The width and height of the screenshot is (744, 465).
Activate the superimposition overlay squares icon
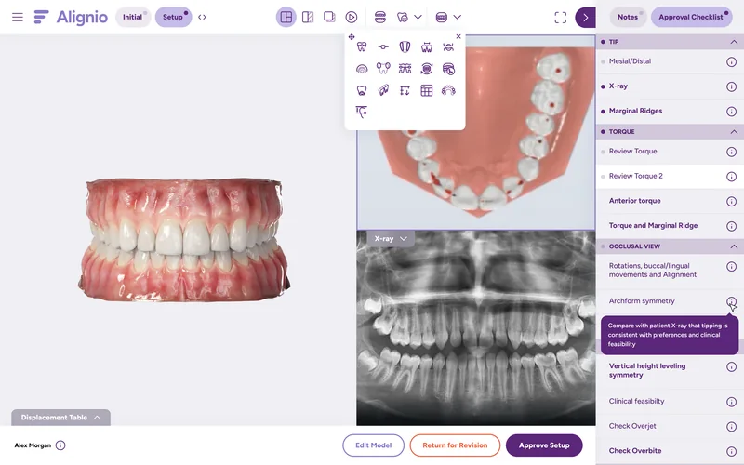point(329,17)
